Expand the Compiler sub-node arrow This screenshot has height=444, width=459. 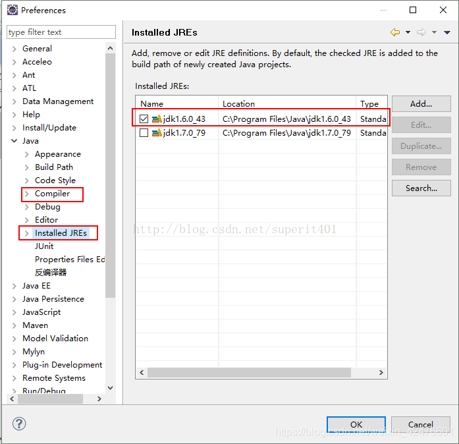(x=26, y=194)
